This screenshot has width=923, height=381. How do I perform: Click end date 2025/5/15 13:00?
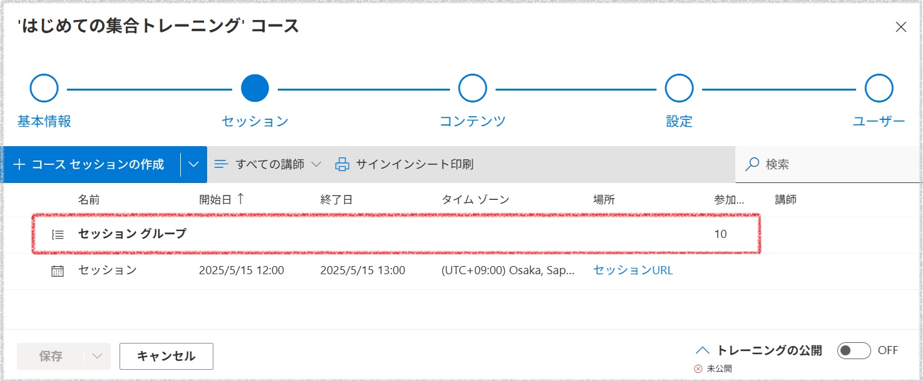(x=362, y=270)
